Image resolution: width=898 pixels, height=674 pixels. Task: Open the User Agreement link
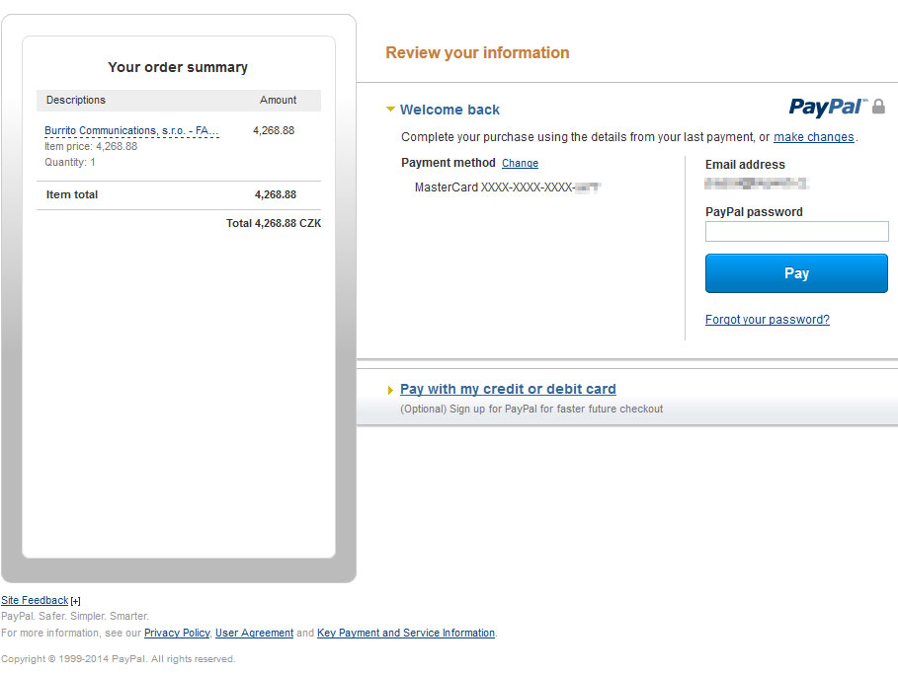point(254,633)
